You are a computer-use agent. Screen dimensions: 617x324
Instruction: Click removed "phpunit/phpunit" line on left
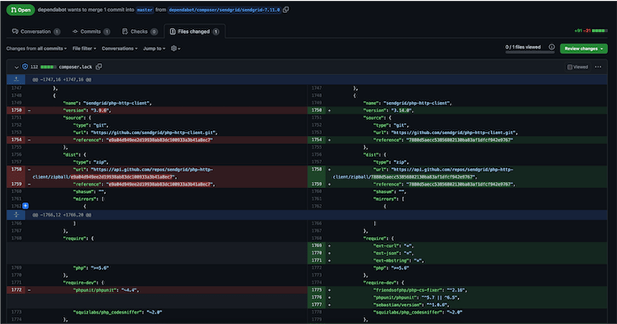pos(106,290)
